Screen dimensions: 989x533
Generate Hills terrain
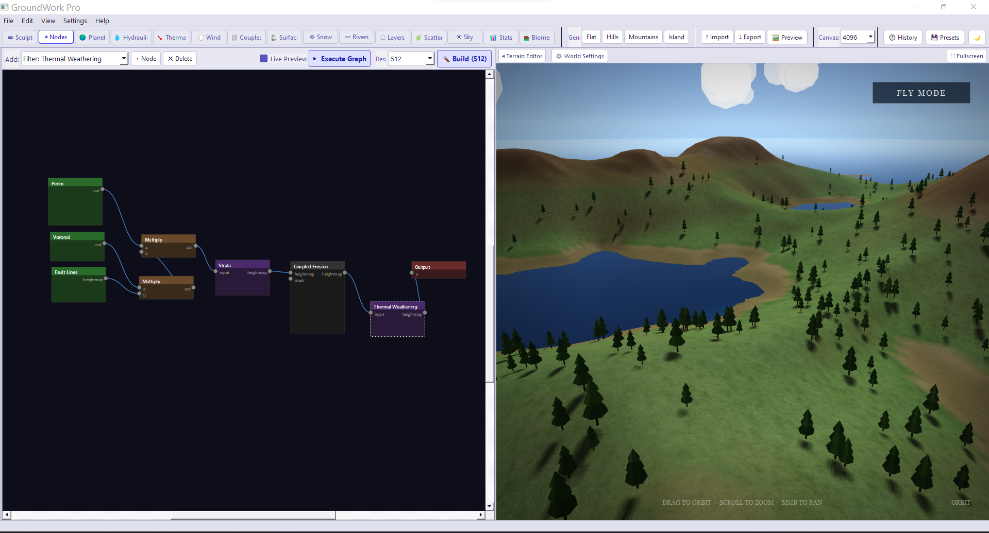point(612,37)
